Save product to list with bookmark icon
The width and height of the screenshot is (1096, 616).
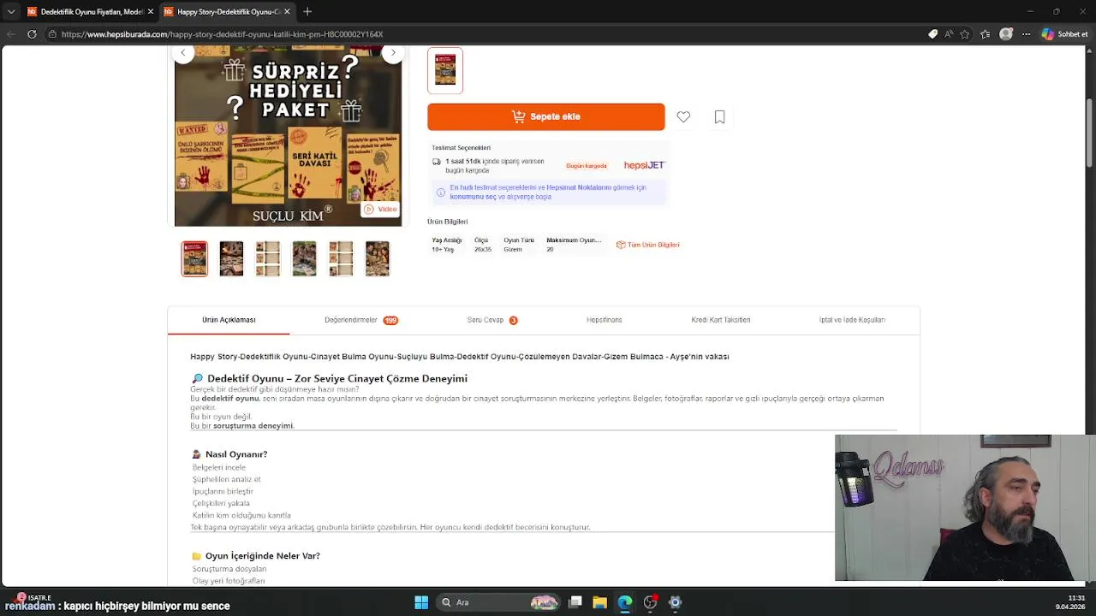click(719, 116)
